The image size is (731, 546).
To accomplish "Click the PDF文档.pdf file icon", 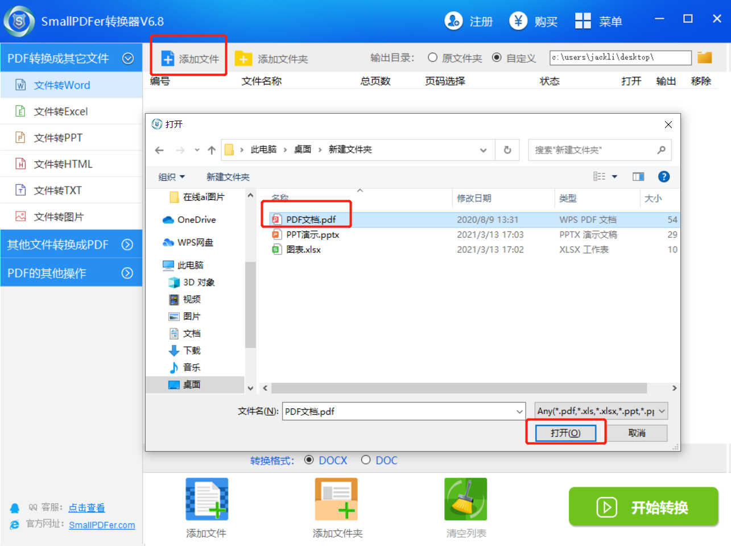I will click(276, 220).
